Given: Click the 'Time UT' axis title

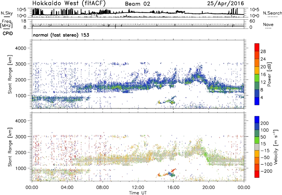Looking at the screenshot, I should pos(138,193).
